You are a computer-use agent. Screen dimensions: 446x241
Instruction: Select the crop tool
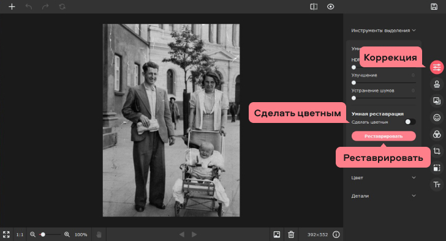[x=437, y=151]
